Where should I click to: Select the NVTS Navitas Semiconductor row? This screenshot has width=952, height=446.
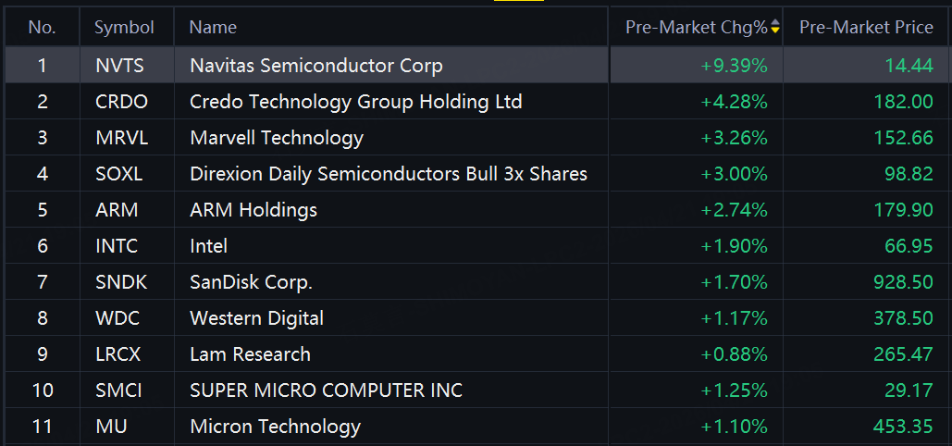476,65
